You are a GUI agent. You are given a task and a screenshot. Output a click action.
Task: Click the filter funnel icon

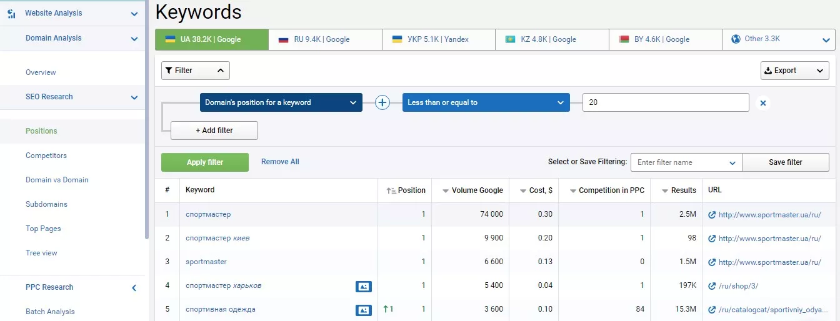pyautogui.click(x=169, y=71)
